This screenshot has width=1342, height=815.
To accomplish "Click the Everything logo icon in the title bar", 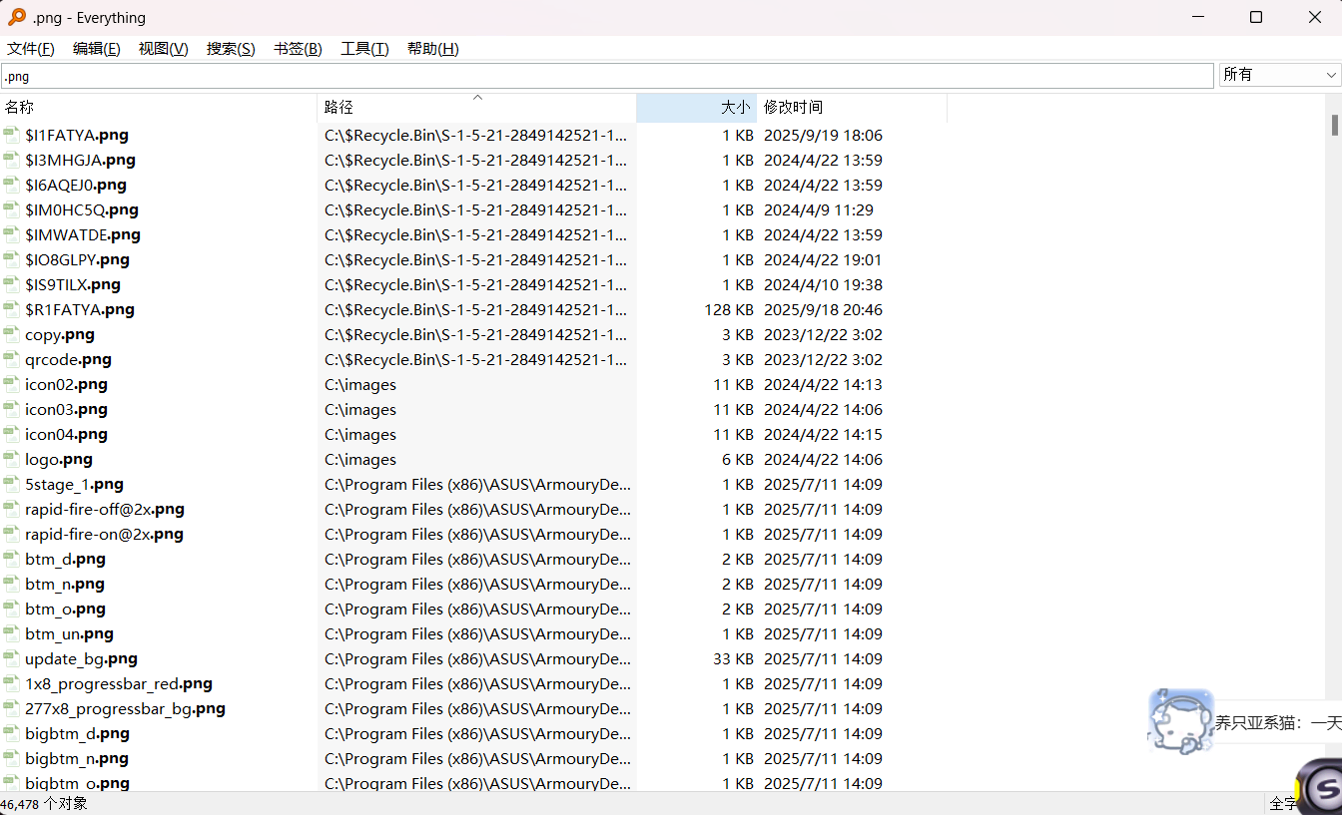I will pos(18,17).
